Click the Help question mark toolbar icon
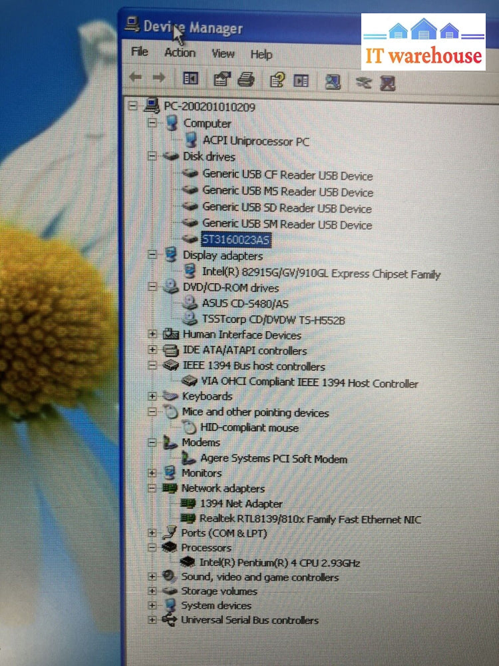 click(x=277, y=80)
